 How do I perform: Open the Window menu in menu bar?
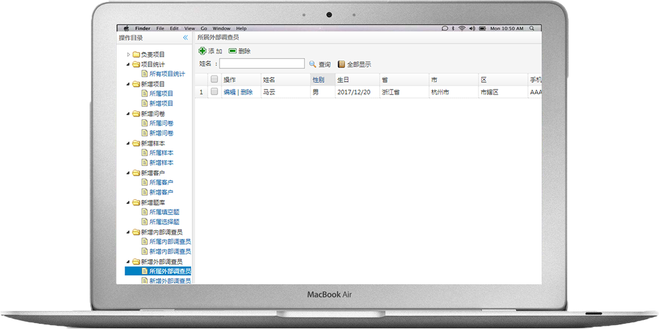[221, 28]
